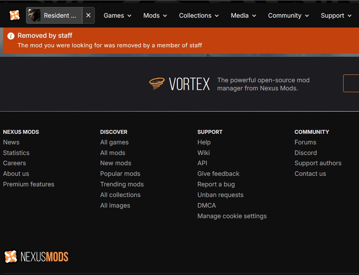Image resolution: width=359 pixels, height=275 pixels.
Task: Visit the Discord link
Action: tap(306, 153)
